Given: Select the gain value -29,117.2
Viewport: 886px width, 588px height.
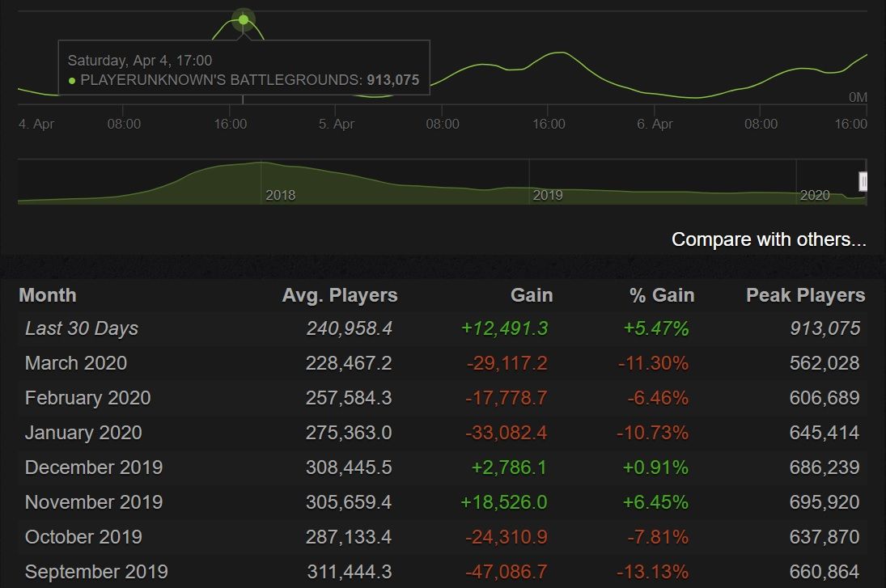Looking at the screenshot, I should pyautogui.click(x=507, y=363).
